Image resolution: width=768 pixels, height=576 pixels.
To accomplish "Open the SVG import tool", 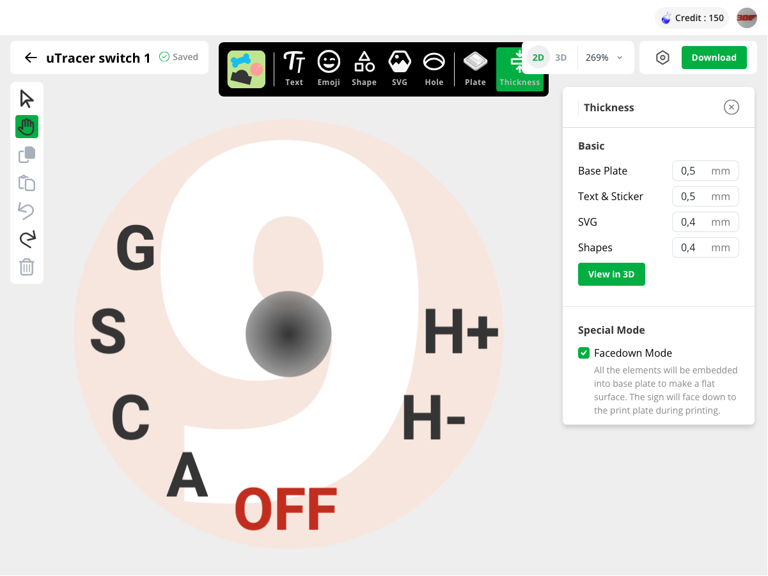I will click(x=400, y=69).
